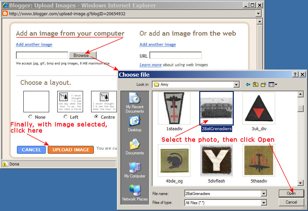Click the Centre layout preview image
Screen dimensions: 308x211
click(x=104, y=101)
